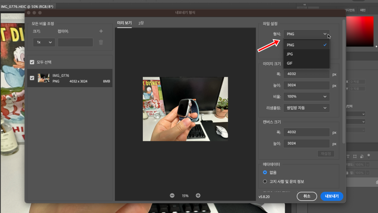
Task: Zoom in preview with plus icon
Action: pos(198,195)
